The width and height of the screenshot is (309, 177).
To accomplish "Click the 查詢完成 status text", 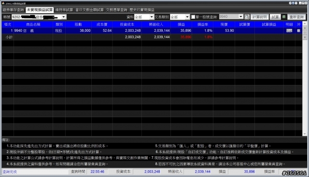I will click(x=10, y=172).
